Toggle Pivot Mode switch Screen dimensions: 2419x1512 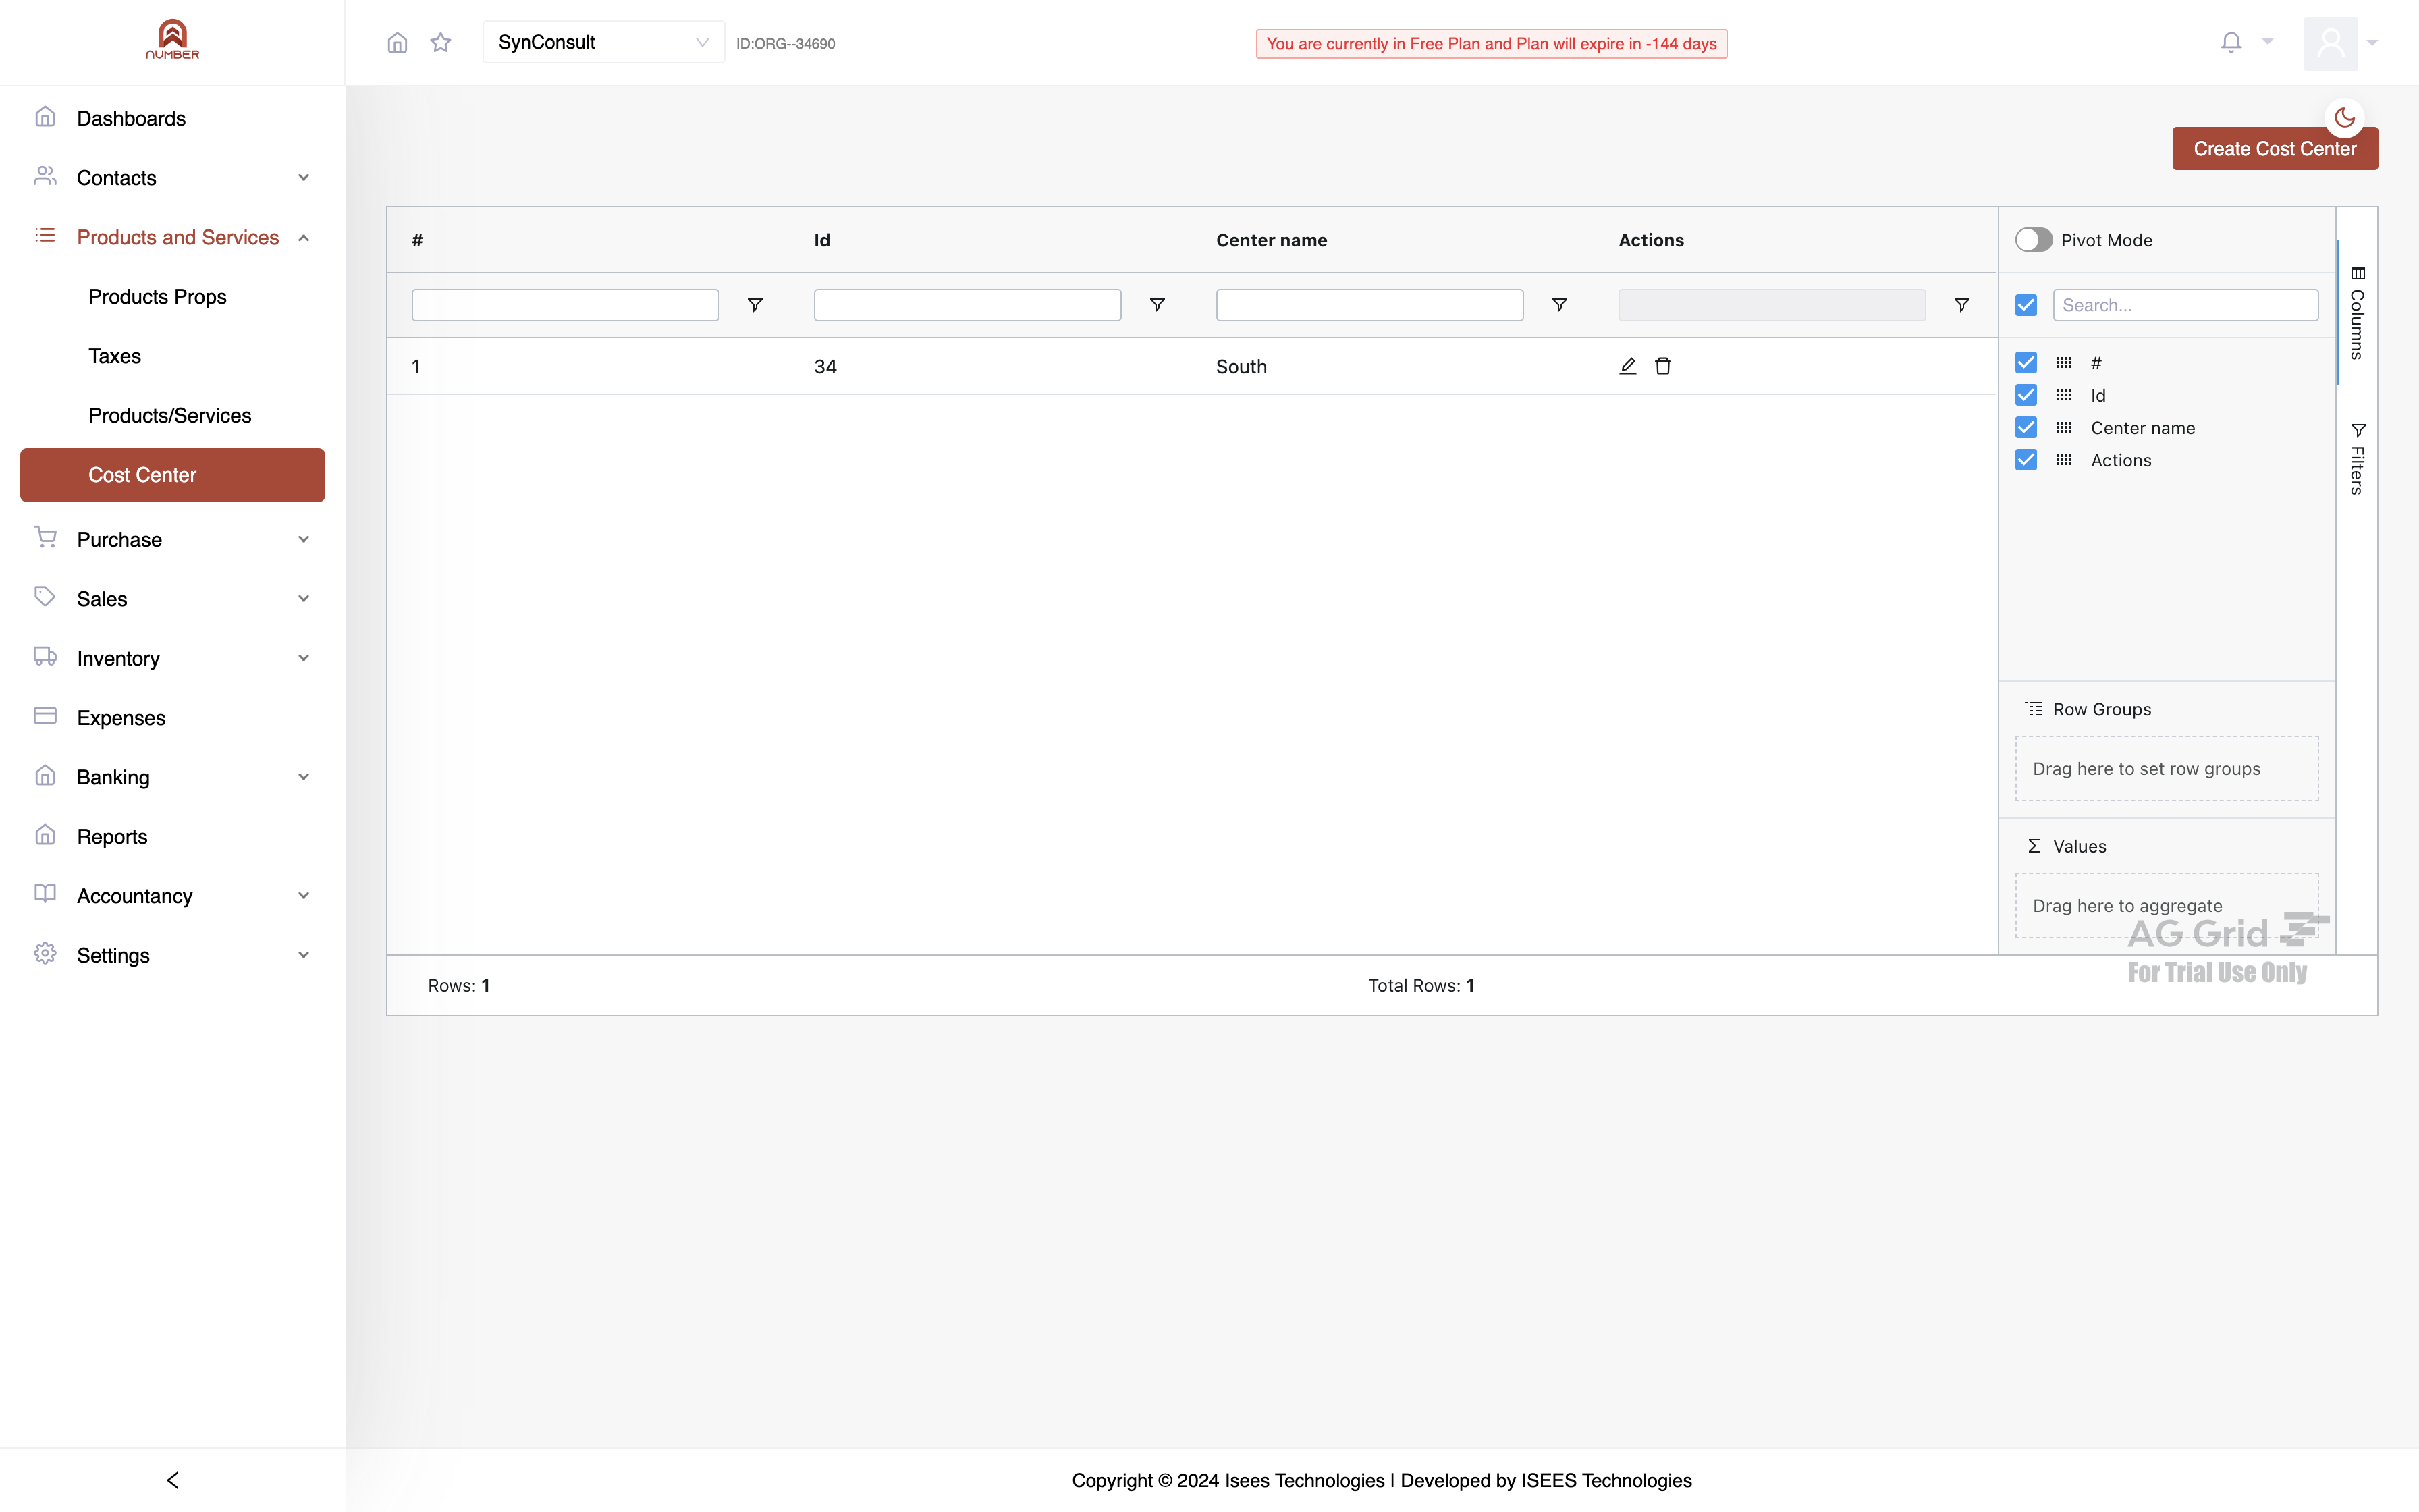(2033, 240)
